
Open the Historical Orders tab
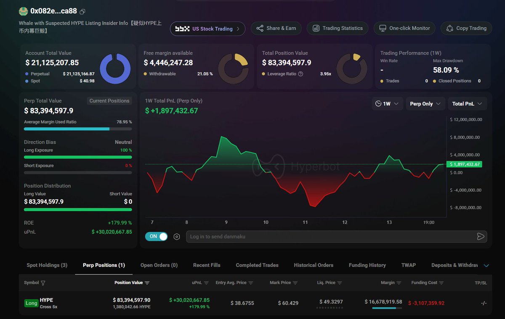click(314, 265)
